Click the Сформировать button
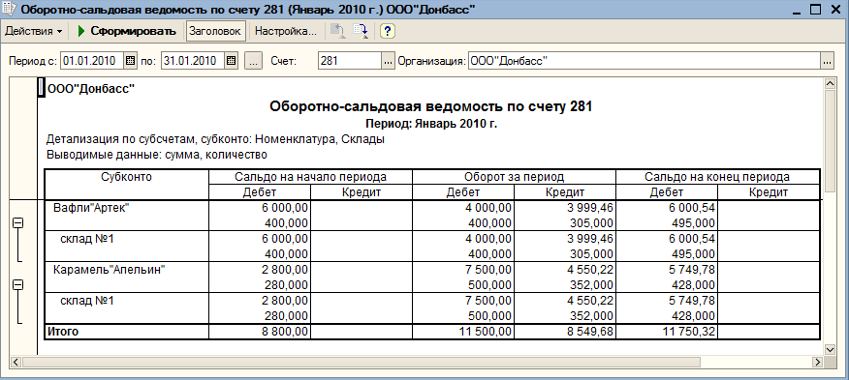Screen dimensions: 849x380 (127, 31)
